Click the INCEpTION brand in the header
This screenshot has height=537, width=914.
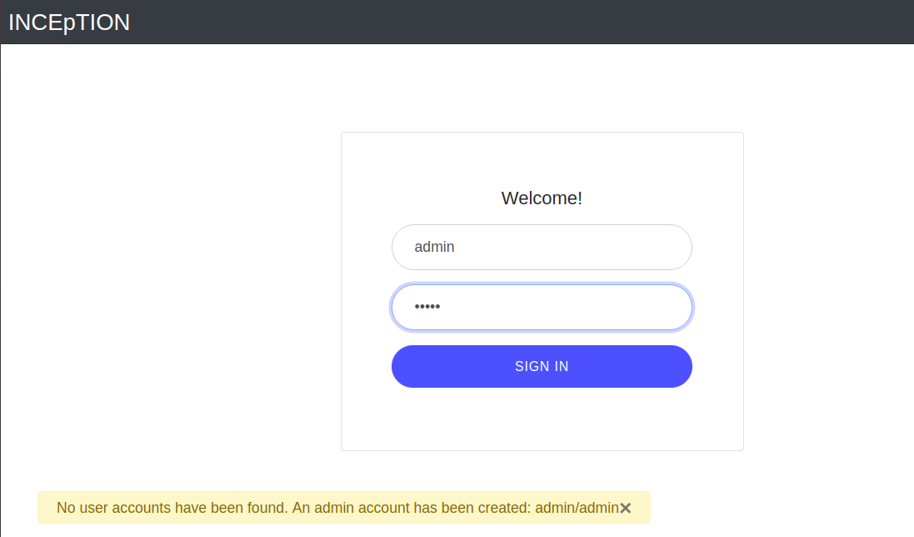tap(68, 22)
